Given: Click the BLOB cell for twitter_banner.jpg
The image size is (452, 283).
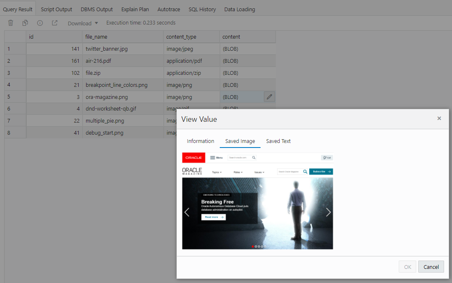Looking at the screenshot, I should click(x=248, y=49).
